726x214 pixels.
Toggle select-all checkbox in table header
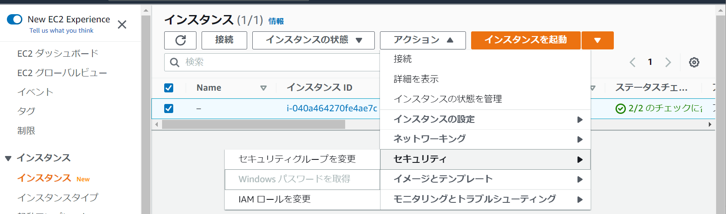click(x=169, y=88)
